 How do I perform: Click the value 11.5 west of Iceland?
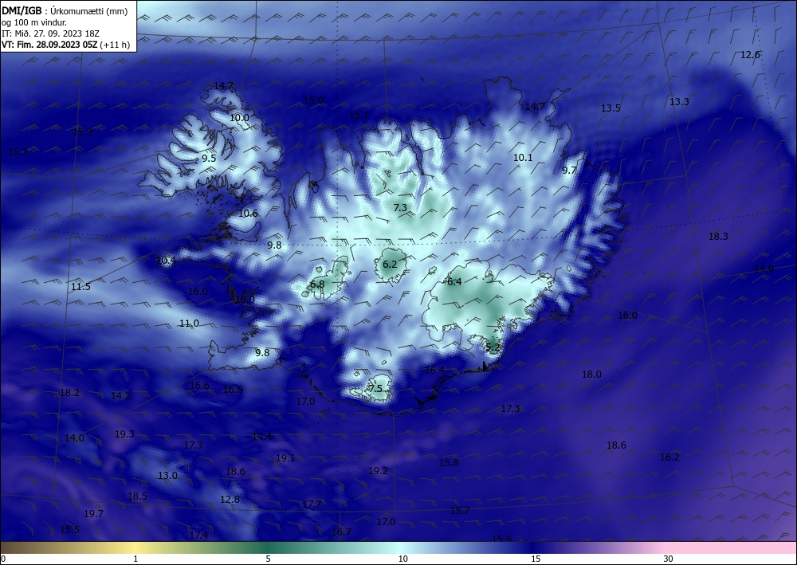point(80,287)
